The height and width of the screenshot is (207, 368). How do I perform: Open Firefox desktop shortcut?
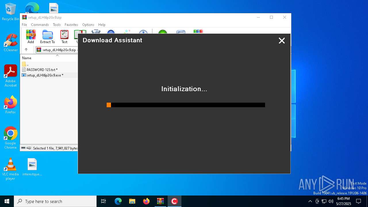(x=11, y=105)
